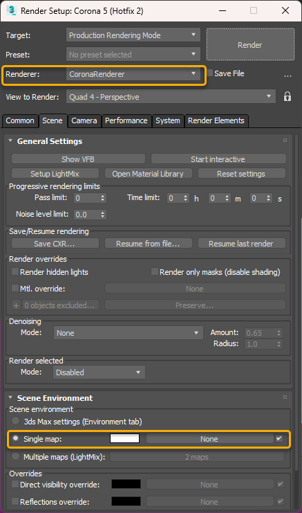
Task: Click General Settings rollout grip icon
Action: coord(285,141)
